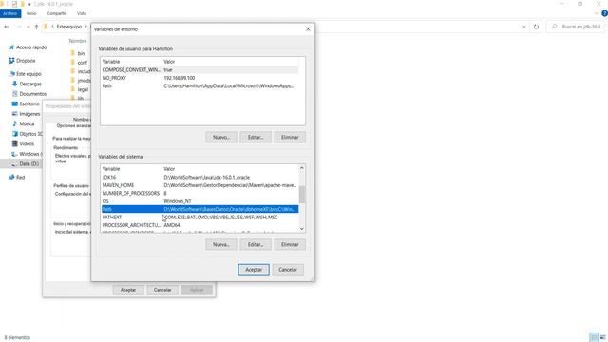Select COMPOSE_CONVERT_WIN user variable row
The width and height of the screenshot is (608, 342).
tap(199, 69)
